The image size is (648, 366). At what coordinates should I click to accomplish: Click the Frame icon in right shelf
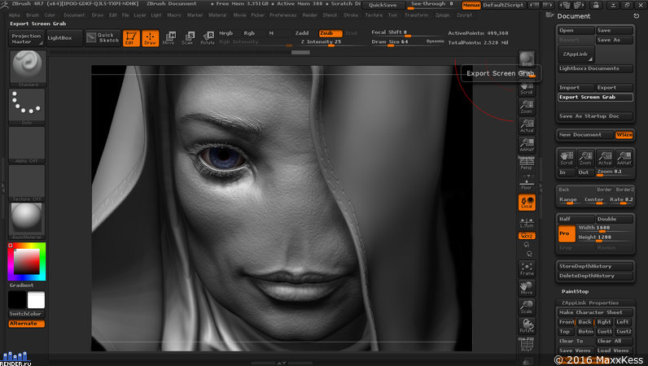(527, 269)
